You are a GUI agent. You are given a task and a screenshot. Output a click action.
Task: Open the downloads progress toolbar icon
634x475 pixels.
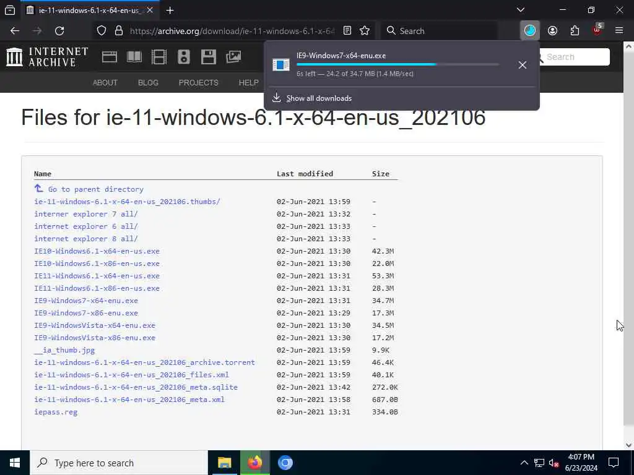(x=530, y=31)
